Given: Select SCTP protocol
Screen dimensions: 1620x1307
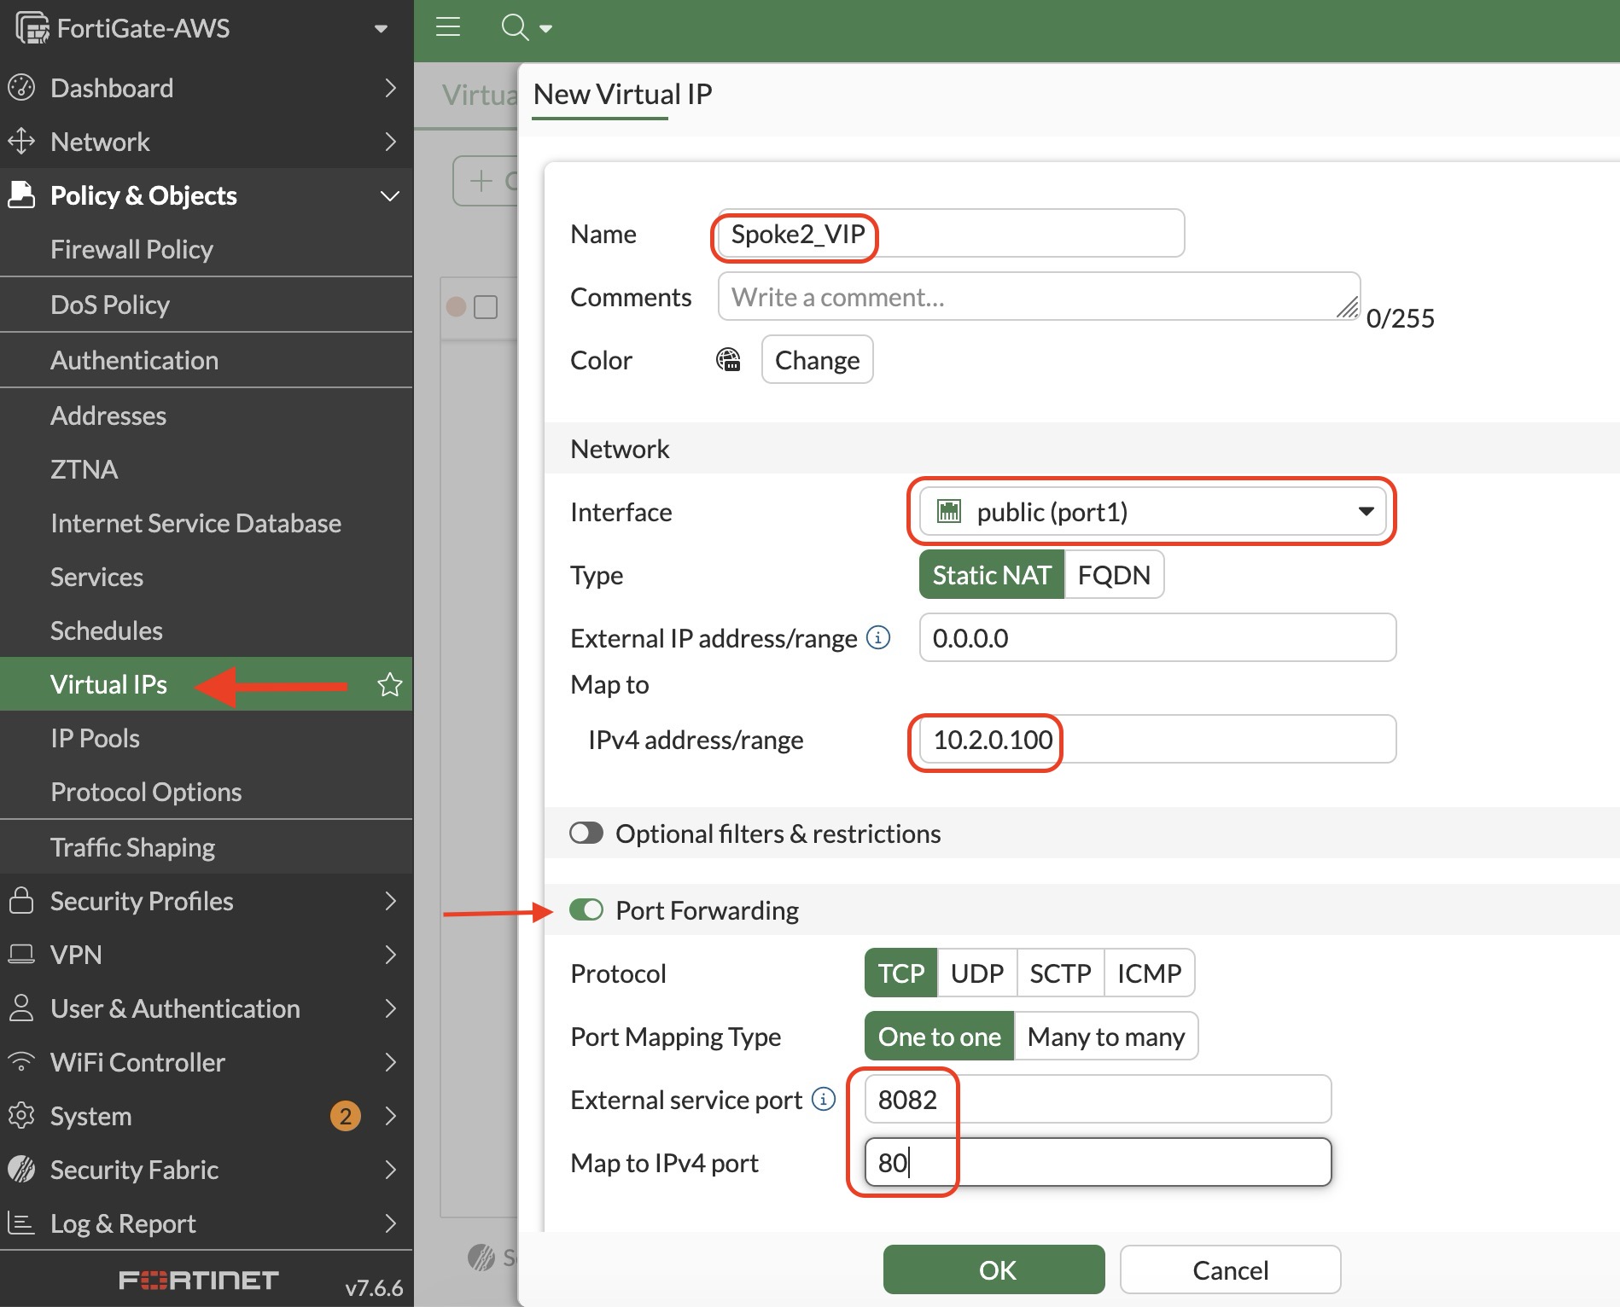Looking at the screenshot, I should 1060,973.
